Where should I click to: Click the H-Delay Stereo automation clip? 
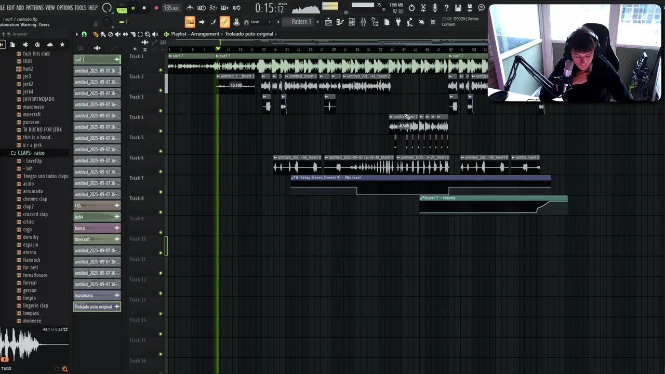point(420,185)
